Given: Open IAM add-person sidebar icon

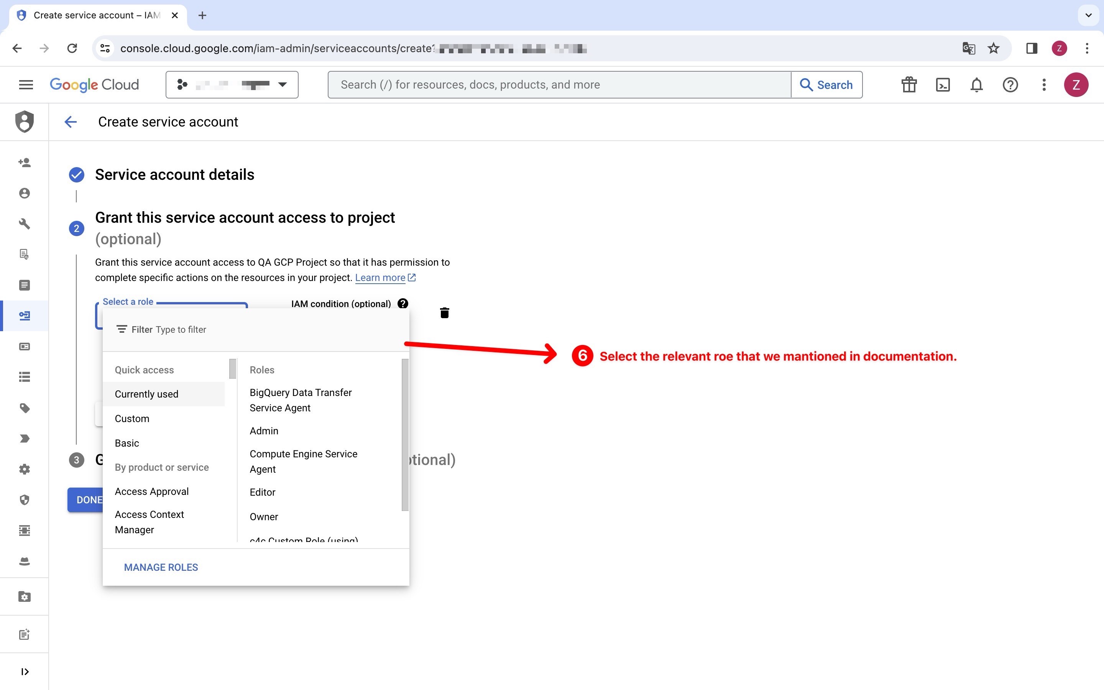Looking at the screenshot, I should click(x=25, y=163).
